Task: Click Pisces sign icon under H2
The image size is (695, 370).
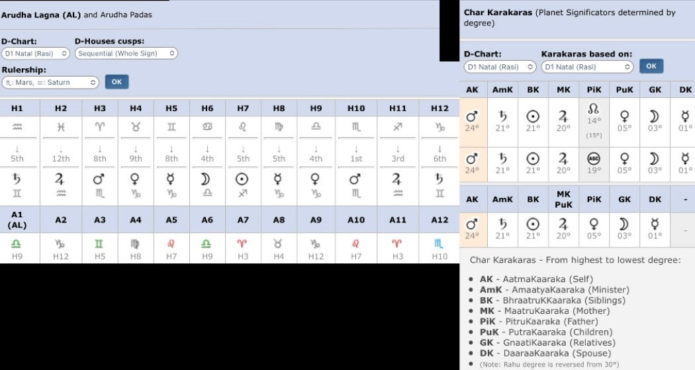Action: 61,126
